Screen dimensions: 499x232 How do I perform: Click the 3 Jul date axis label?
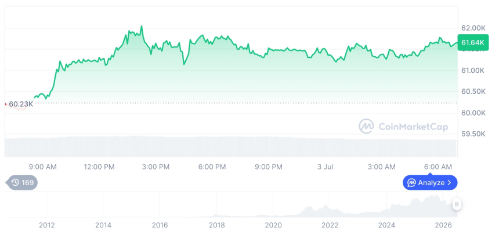pos(325,167)
